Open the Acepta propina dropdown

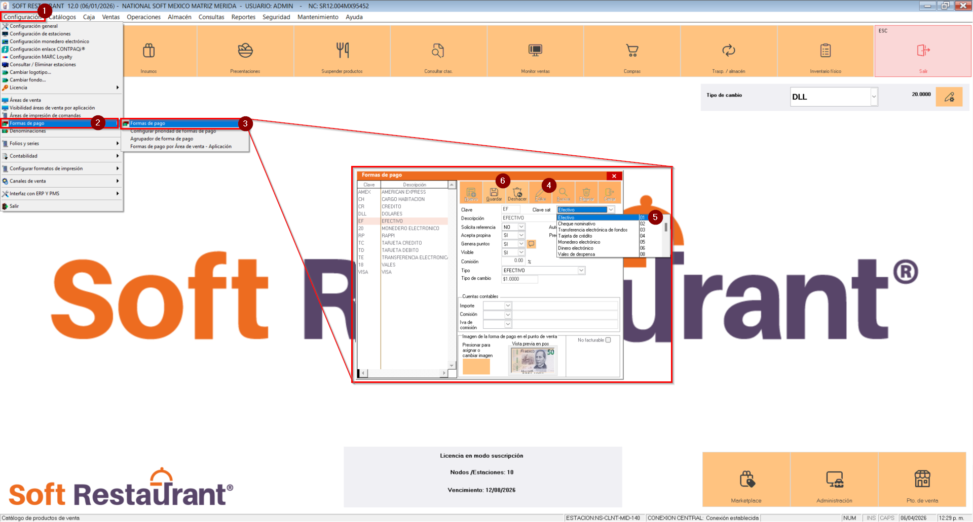(521, 235)
